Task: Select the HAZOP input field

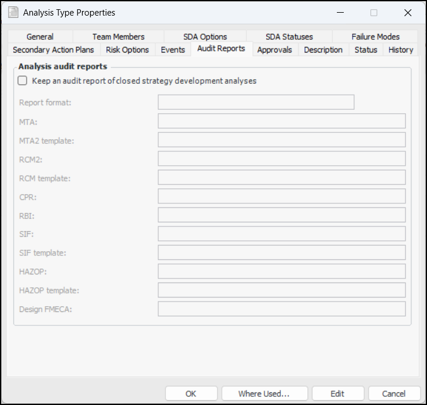Action: [281, 272]
